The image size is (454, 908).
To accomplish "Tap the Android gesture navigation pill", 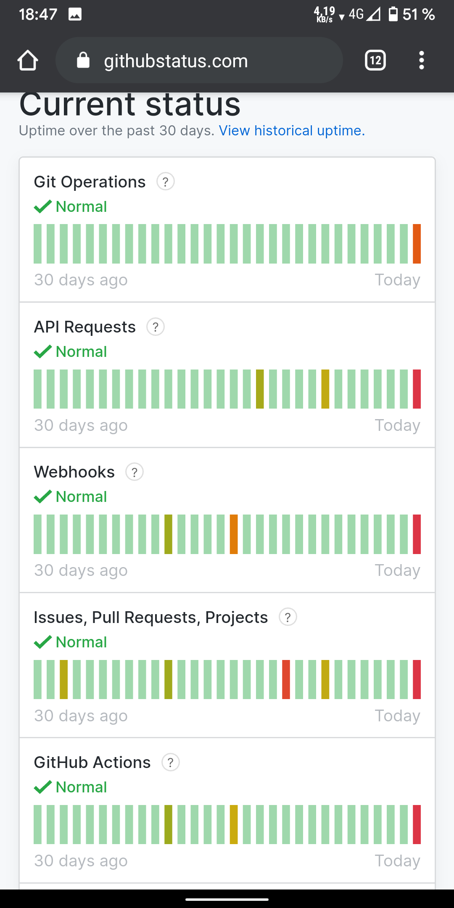I will [x=227, y=900].
